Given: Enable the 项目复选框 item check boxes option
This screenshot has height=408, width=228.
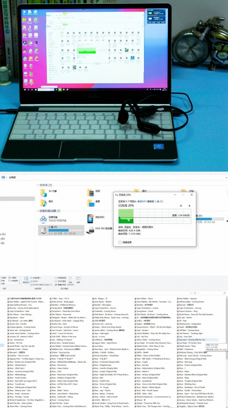Looking at the screenshot, I should pos(56,278).
